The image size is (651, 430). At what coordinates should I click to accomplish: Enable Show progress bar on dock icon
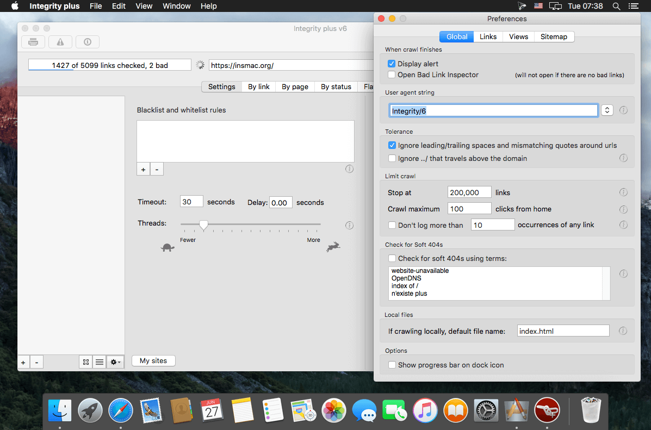click(392, 365)
